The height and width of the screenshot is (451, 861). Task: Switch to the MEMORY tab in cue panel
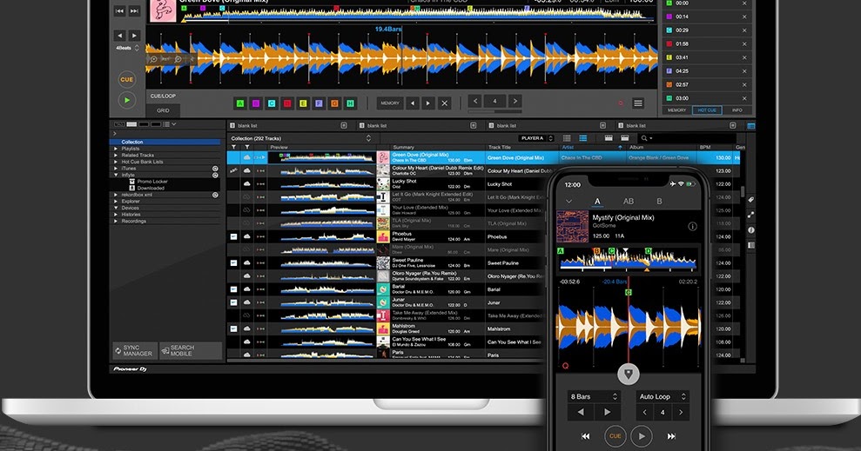(676, 110)
